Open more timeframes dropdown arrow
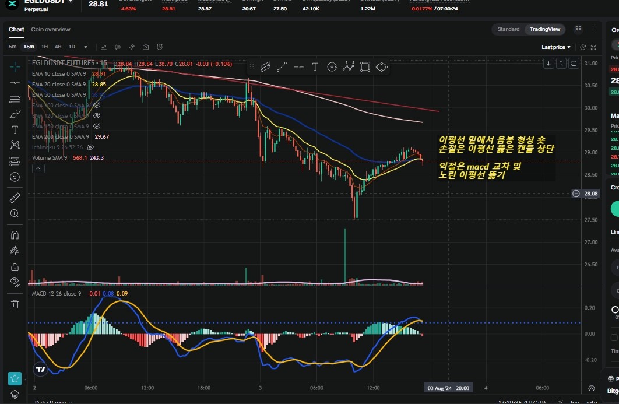The image size is (619, 404). pos(86,47)
